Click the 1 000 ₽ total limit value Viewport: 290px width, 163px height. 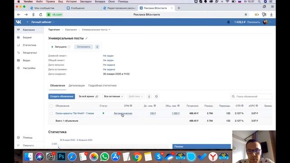click(x=176, y=113)
